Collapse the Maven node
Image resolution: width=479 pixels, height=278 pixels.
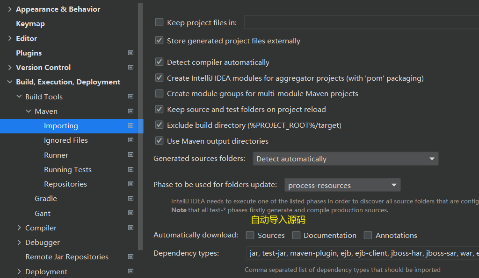(x=29, y=111)
